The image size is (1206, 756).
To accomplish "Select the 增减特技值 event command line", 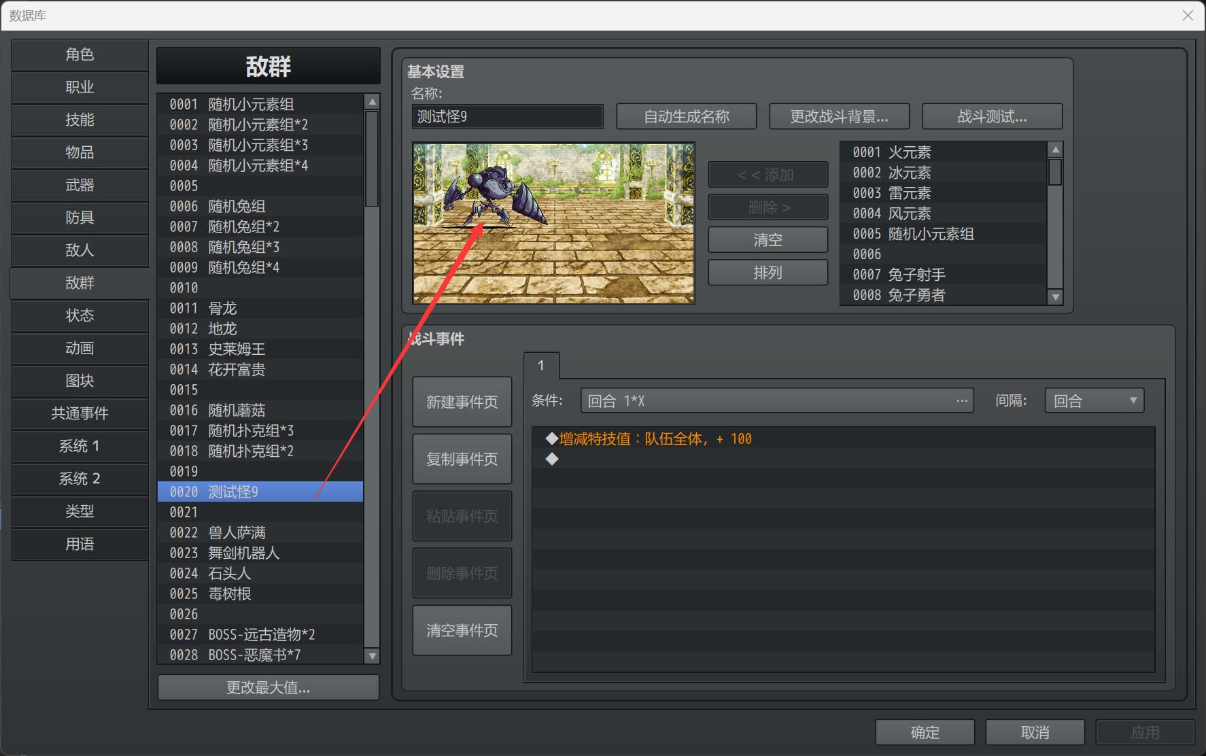I will [x=843, y=439].
